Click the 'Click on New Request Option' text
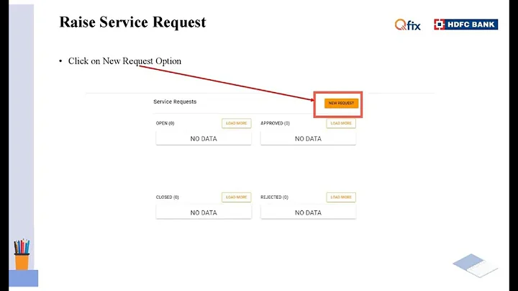The height and width of the screenshot is (291, 518). click(124, 61)
